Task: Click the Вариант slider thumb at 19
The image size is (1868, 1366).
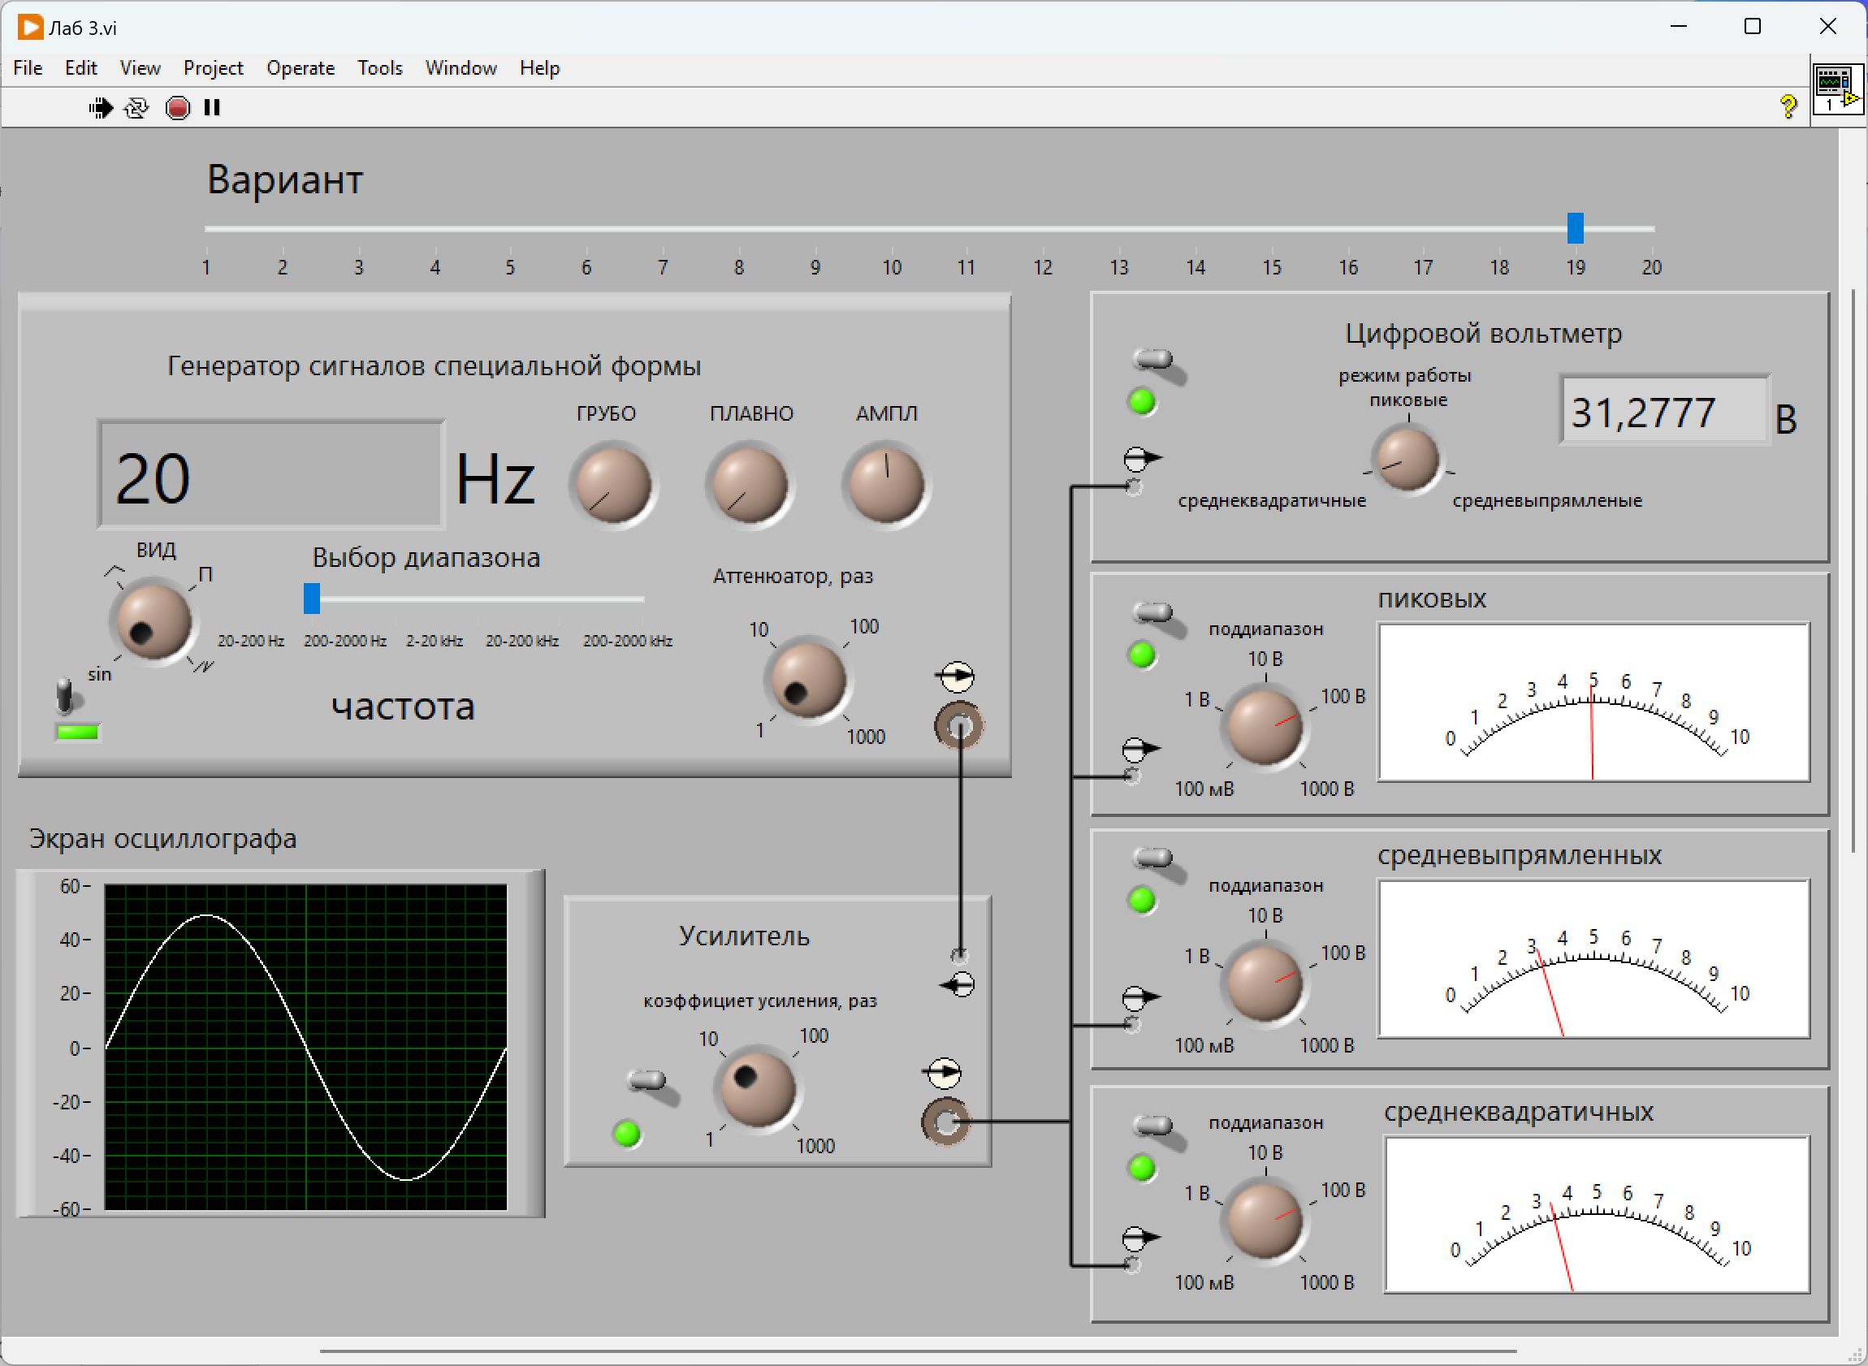Action: coord(1575,228)
